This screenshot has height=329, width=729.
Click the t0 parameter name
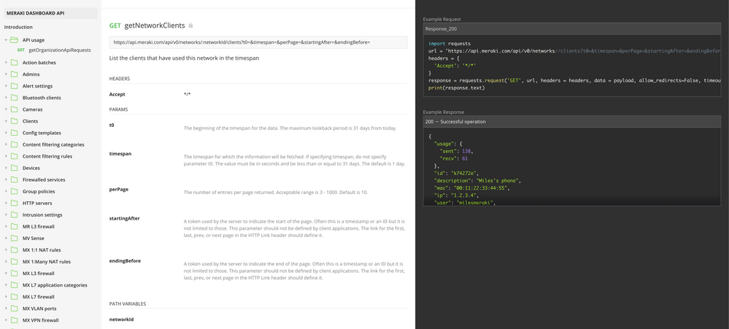112,125
